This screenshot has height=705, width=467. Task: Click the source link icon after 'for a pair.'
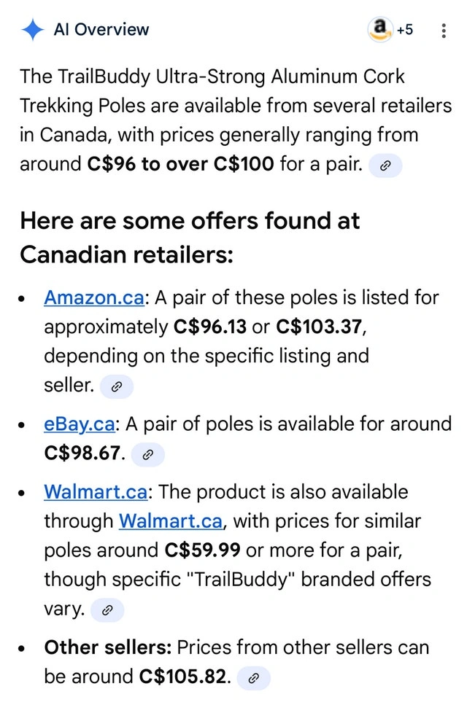(385, 165)
